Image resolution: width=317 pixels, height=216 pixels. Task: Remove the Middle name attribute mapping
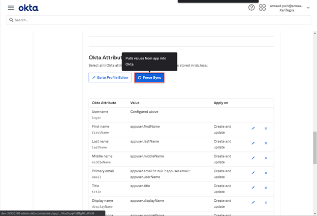click(x=266, y=158)
